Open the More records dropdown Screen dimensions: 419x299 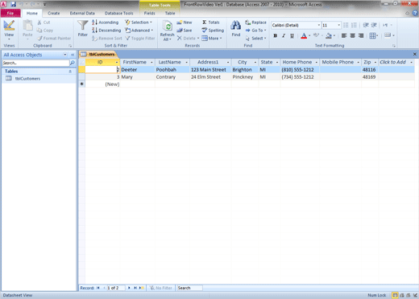(212, 39)
